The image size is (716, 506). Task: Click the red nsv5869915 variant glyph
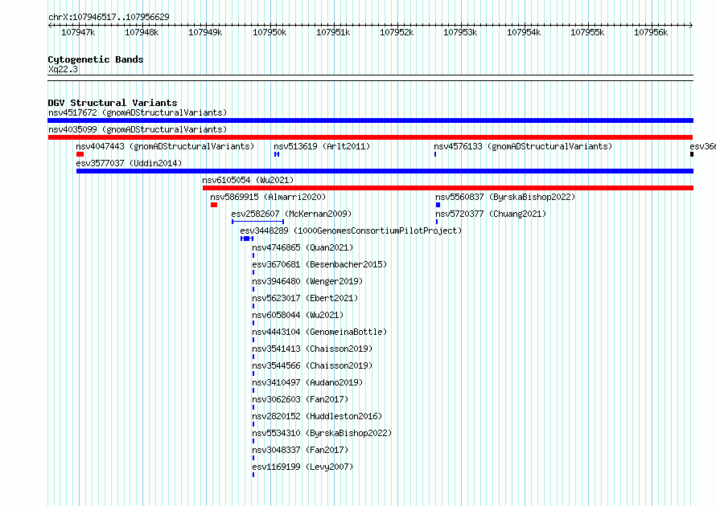pyautogui.click(x=214, y=205)
